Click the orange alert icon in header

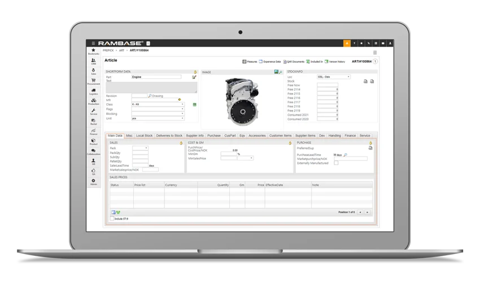coord(347,43)
